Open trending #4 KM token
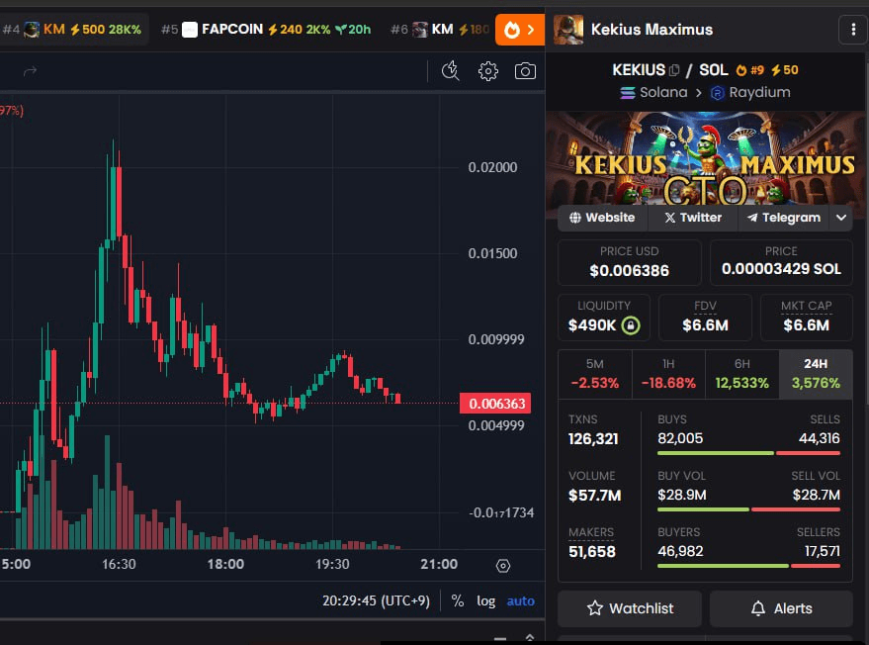This screenshot has width=869, height=645. (72, 30)
